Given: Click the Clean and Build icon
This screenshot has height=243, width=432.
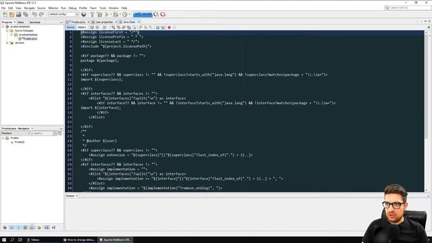Looking at the screenshot, I should click(x=99, y=14).
